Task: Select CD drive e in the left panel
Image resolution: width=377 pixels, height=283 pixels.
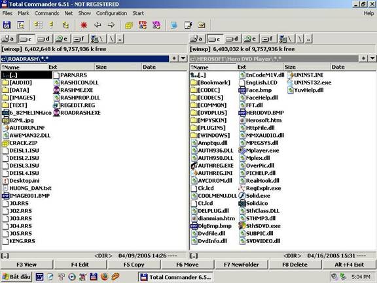Action: [62, 39]
